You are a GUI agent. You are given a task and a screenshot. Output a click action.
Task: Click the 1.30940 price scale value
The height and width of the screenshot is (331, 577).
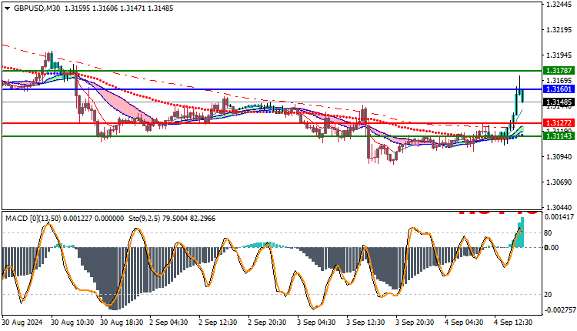coord(559,157)
